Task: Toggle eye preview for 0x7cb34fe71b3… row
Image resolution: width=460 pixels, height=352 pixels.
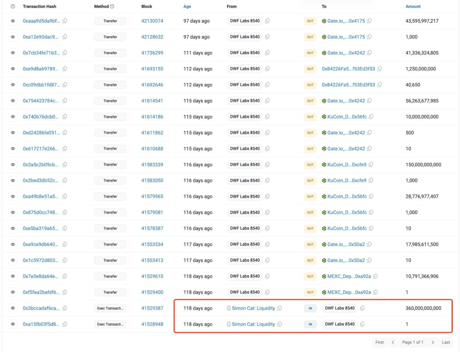Action: coord(13,53)
